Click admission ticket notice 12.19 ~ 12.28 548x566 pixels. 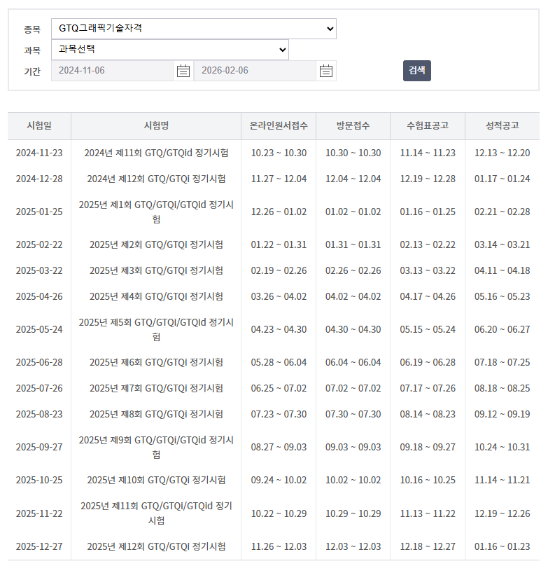428,179
